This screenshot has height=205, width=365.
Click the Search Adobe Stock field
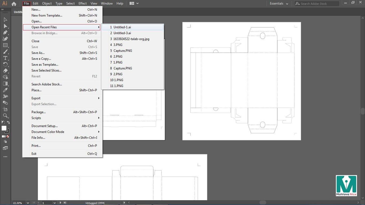317,4
